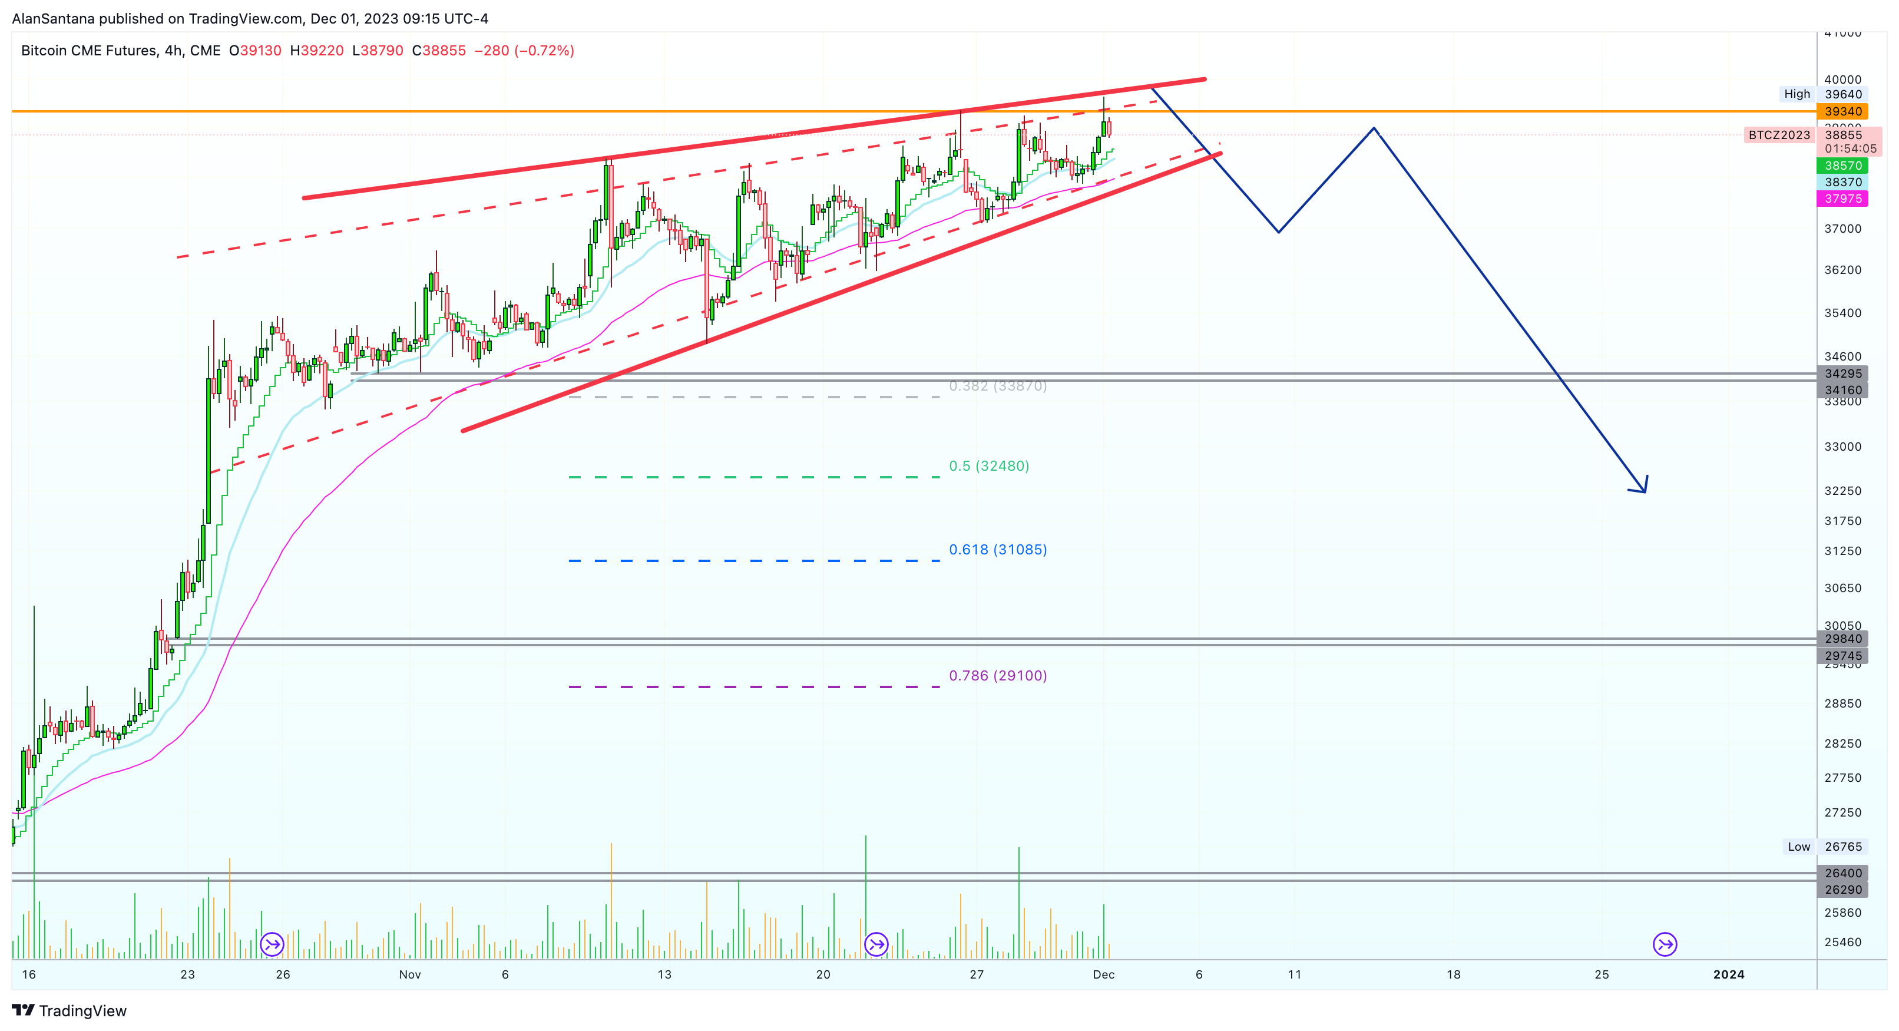
Task: Click the Dec label on time axis
Action: (1104, 975)
